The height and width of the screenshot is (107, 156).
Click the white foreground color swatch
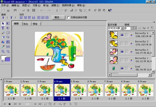pyautogui.click(x=3, y=57)
